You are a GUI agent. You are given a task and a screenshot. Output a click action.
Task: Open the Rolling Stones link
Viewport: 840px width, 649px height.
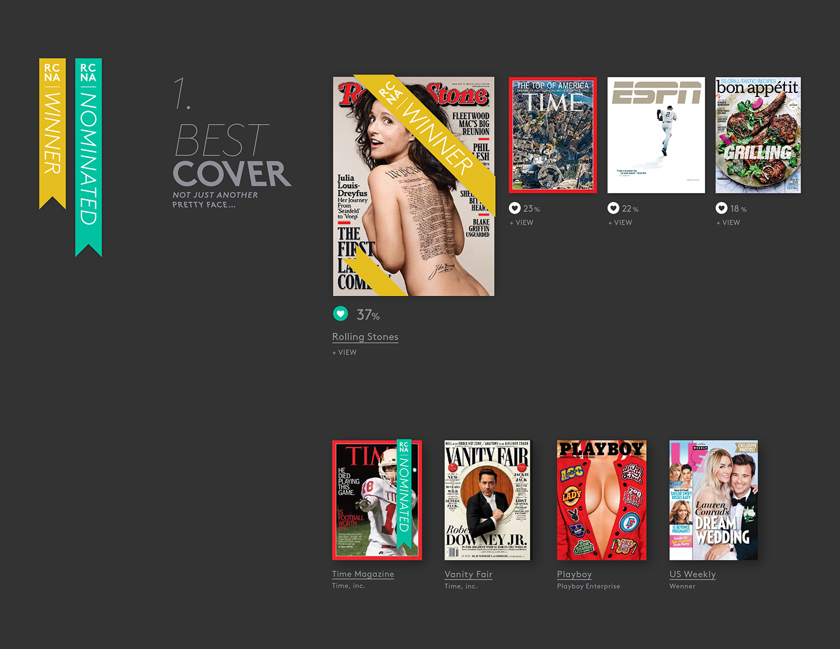click(x=365, y=337)
